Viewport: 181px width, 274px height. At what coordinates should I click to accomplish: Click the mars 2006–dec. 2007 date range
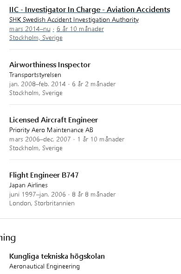40,140
